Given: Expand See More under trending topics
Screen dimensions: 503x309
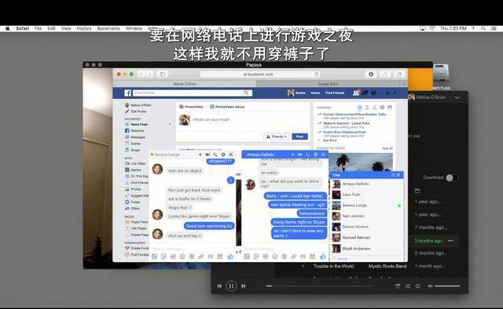Looking at the screenshot, I should (329, 140).
